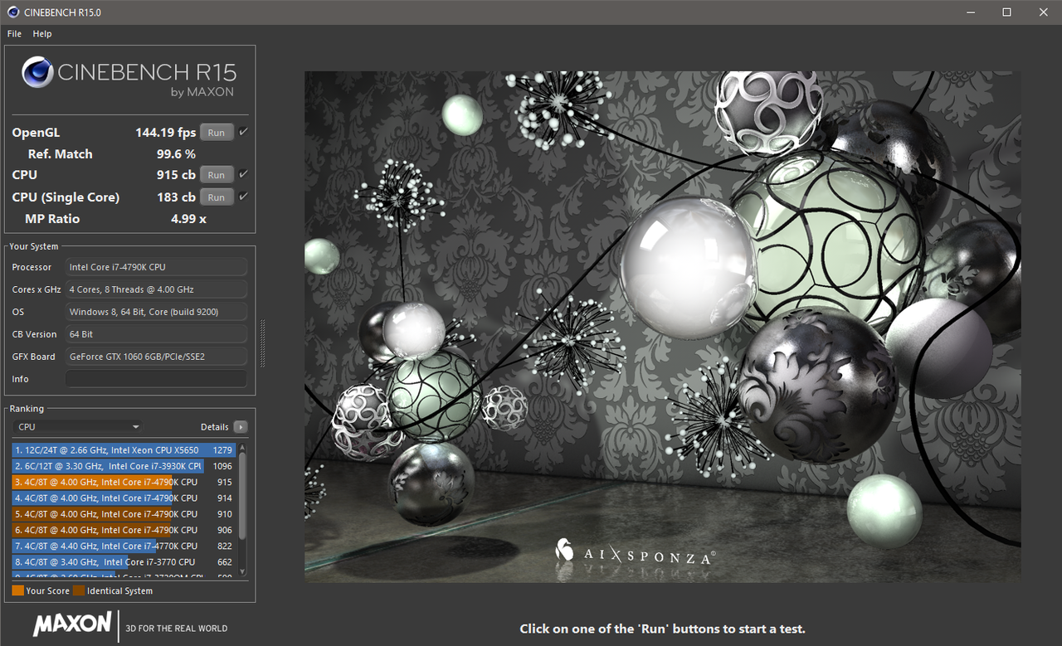1062x646 pixels.
Task: Click the MAXON logo at bottom left
Action: coord(71,624)
